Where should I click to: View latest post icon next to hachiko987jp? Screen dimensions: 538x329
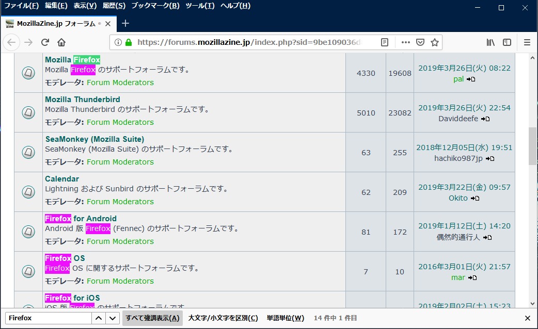[x=490, y=159]
